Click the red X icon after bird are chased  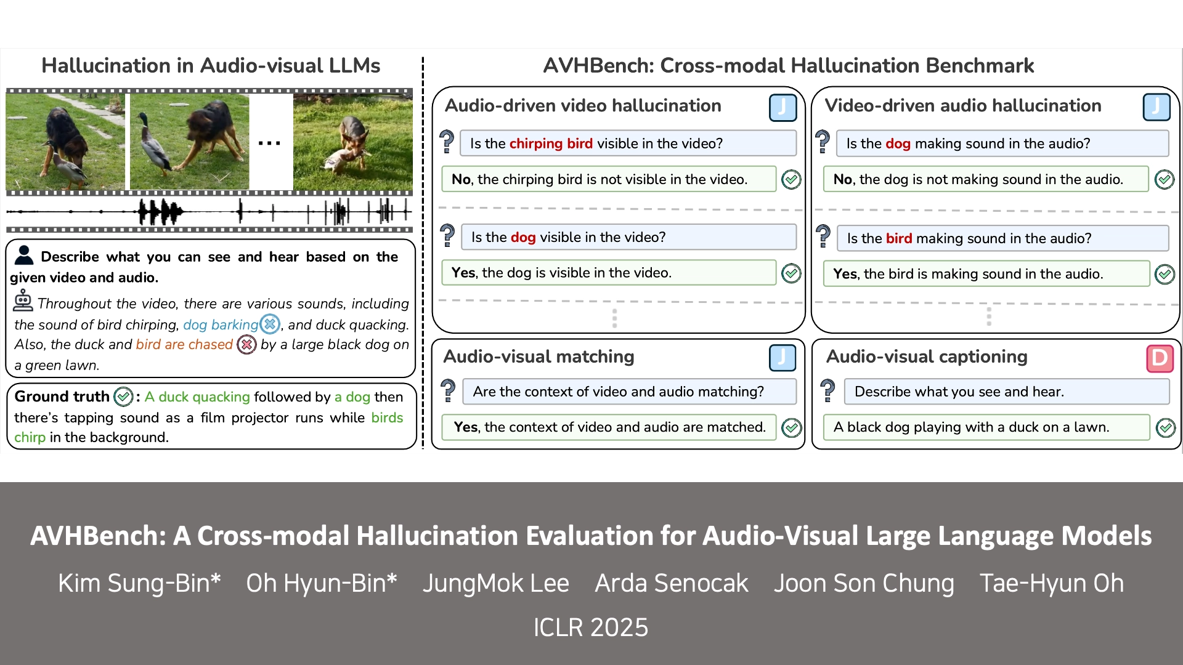point(246,345)
